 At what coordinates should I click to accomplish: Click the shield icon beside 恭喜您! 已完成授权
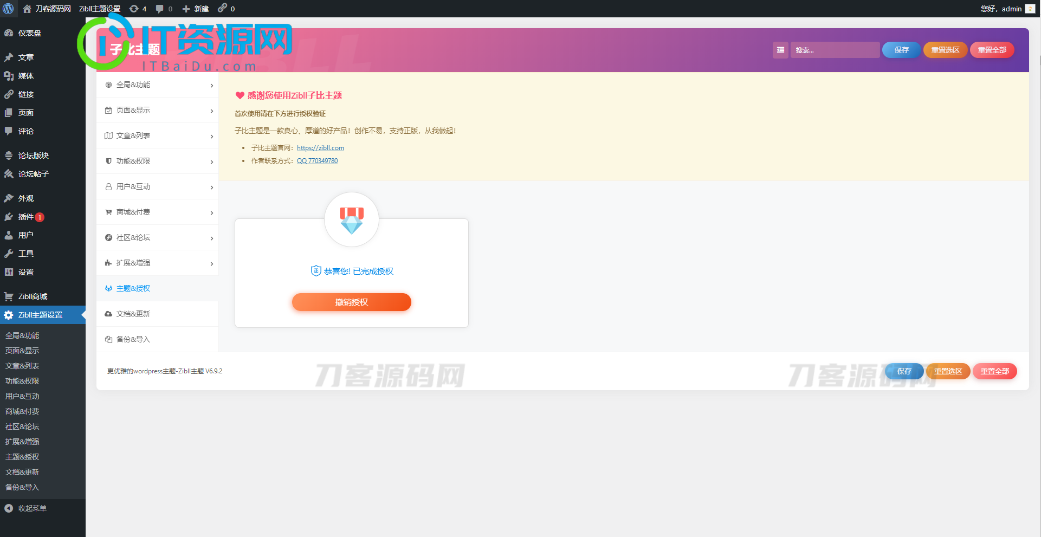pos(316,271)
